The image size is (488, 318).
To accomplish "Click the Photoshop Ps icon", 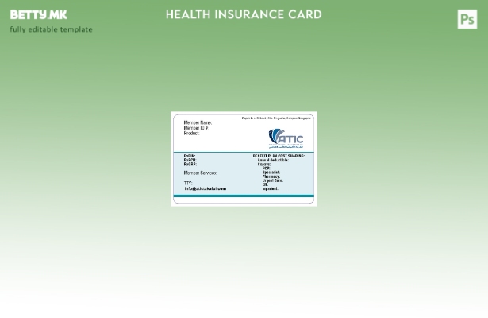I will pos(467,18).
